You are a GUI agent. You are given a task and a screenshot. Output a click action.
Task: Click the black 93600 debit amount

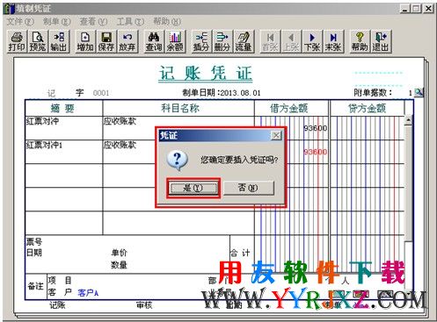click(316, 128)
